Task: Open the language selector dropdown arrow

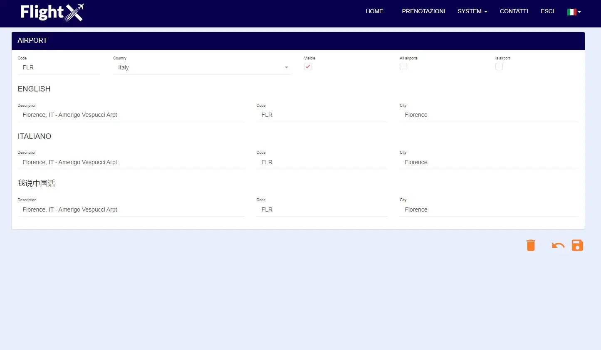Action: point(579,12)
